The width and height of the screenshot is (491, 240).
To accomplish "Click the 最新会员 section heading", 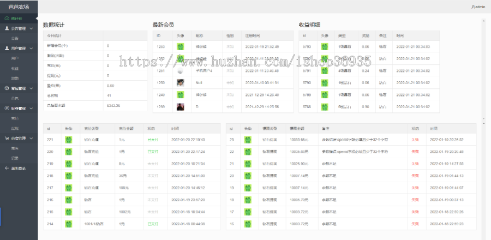I will (x=163, y=25).
